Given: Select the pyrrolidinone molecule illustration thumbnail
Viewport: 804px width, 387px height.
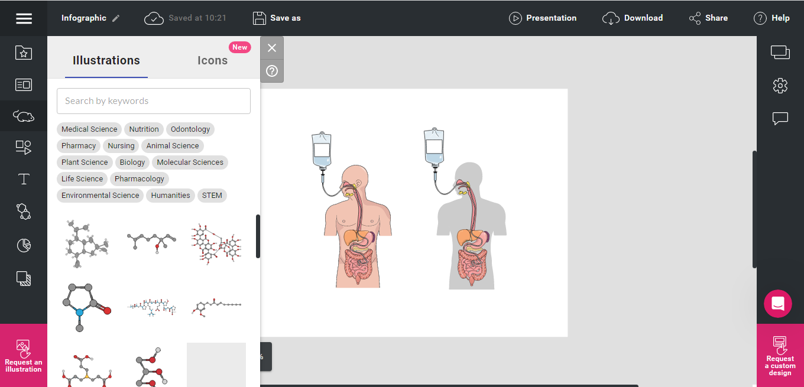Looking at the screenshot, I should pyautogui.click(x=86, y=306).
